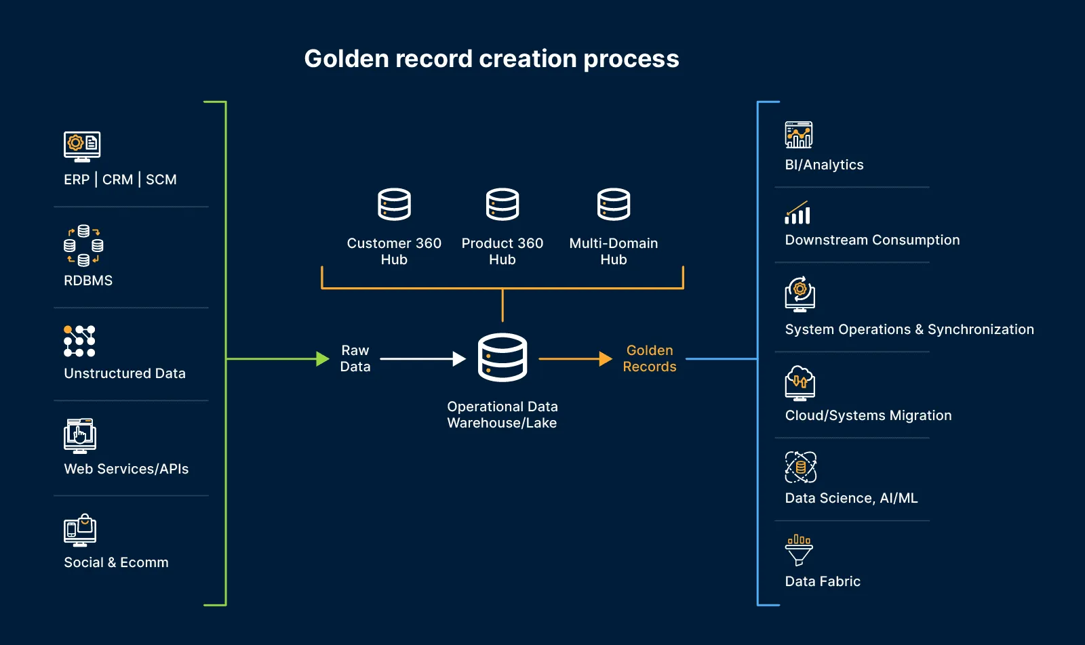
Task: Click the Data Fabric label
Action: [823, 581]
